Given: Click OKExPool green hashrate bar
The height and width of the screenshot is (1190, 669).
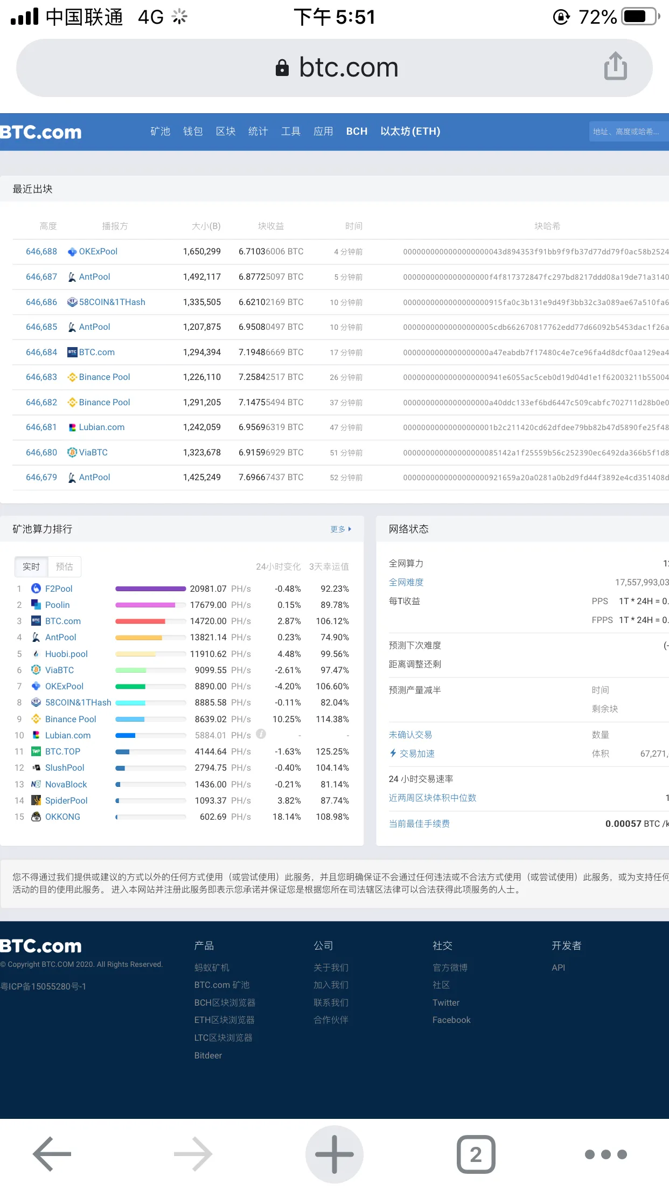Looking at the screenshot, I should click(x=130, y=687).
